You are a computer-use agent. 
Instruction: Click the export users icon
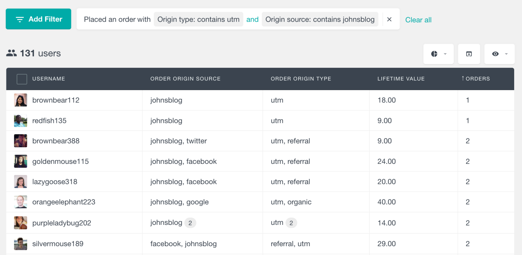coord(469,54)
